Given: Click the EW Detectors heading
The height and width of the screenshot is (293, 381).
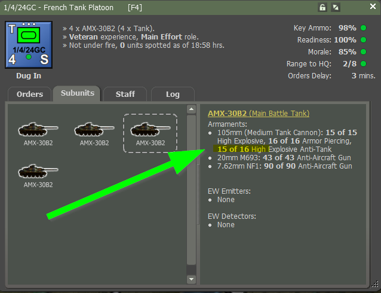Looking at the screenshot, I should pos(232,216).
